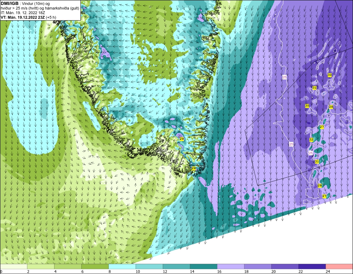353x274 pixels.
Task: Click the "22" legend scale number
Action: 300,272
